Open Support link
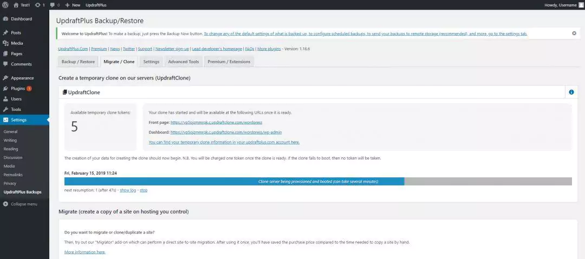The image size is (585, 259). pos(145,49)
